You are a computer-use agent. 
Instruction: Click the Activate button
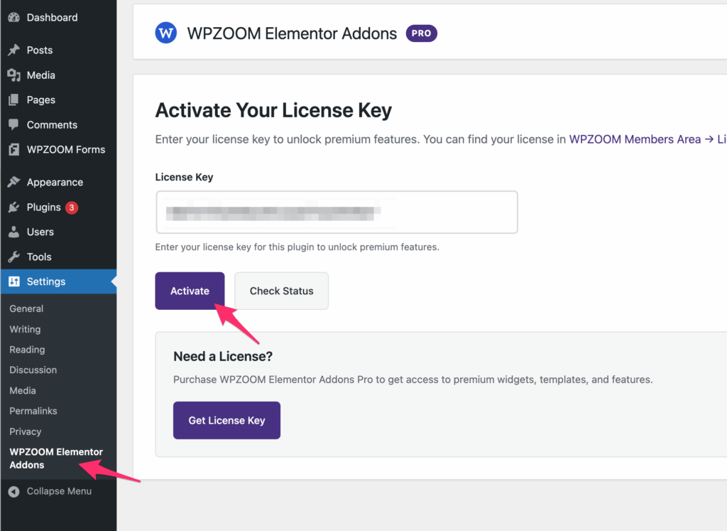click(190, 291)
